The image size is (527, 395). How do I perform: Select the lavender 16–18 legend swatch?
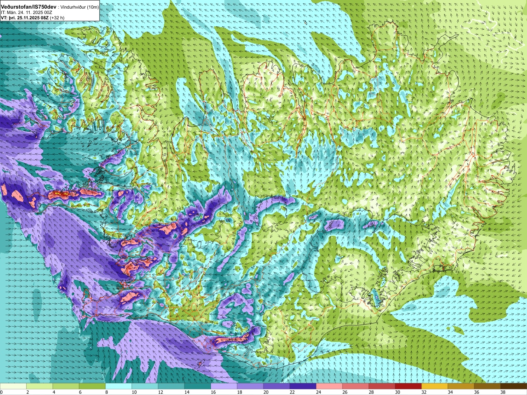pyautogui.click(x=224, y=387)
